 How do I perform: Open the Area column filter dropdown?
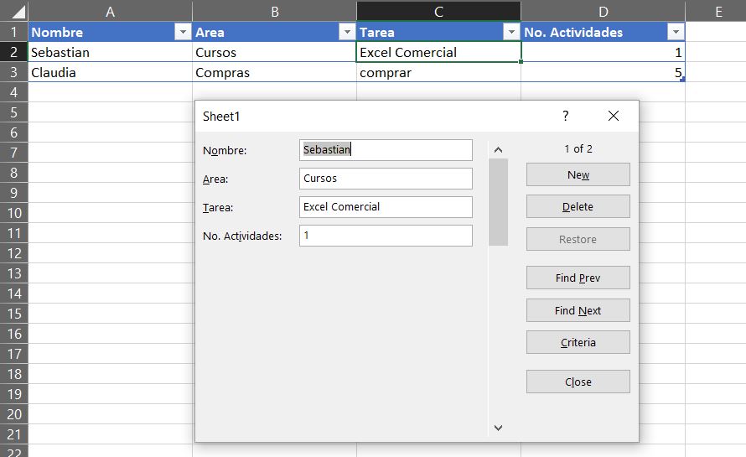[347, 32]
